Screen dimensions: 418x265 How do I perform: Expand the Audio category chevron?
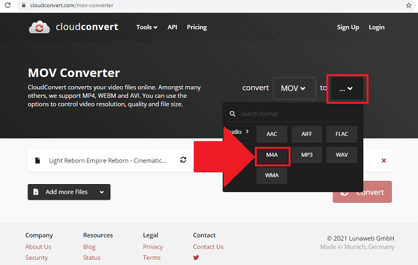[248, 132]
